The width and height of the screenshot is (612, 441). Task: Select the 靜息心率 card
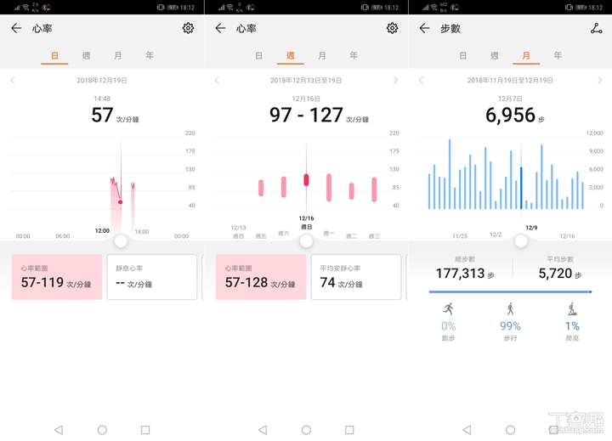click(x=152, y=277)
